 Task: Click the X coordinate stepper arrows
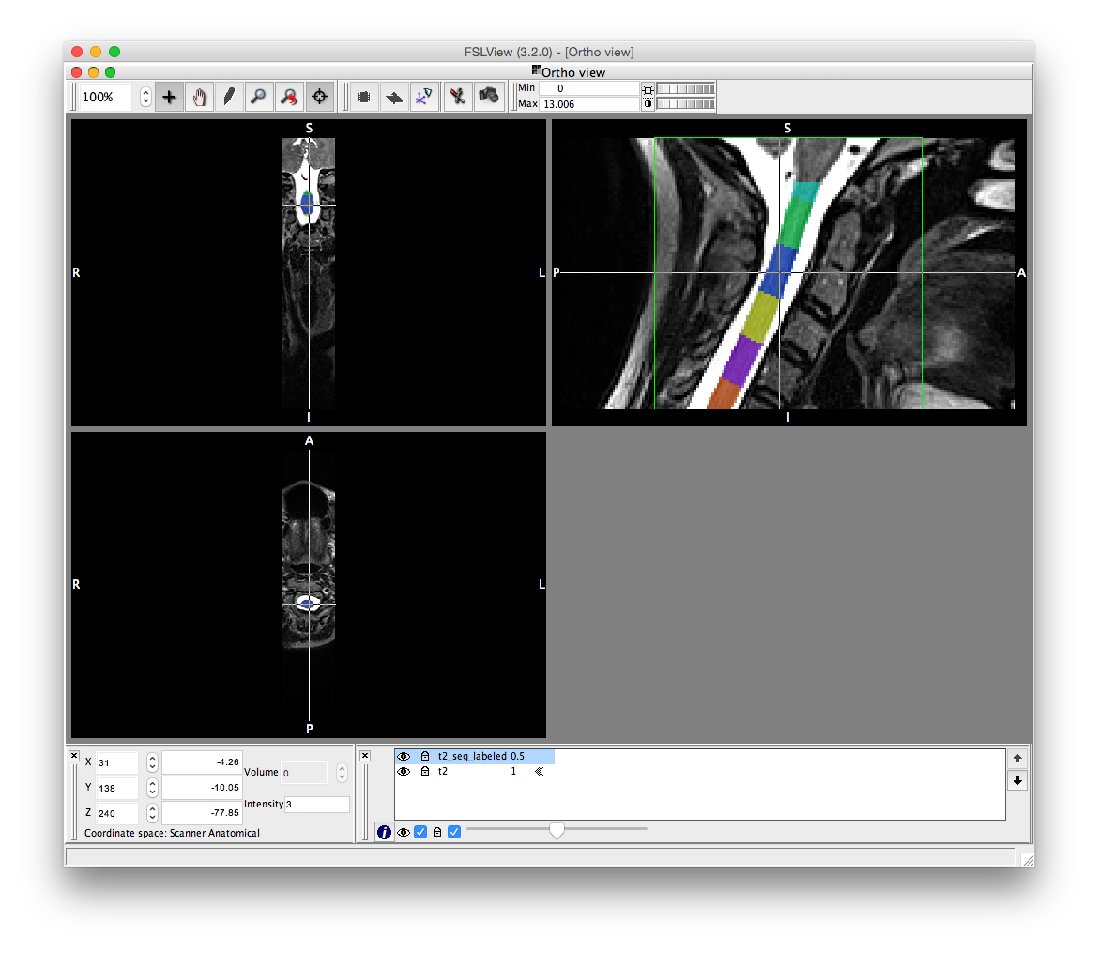coord(152,762)
